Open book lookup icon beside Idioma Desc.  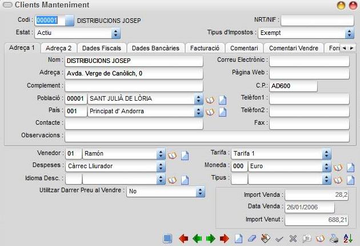[x=172, y=180]
